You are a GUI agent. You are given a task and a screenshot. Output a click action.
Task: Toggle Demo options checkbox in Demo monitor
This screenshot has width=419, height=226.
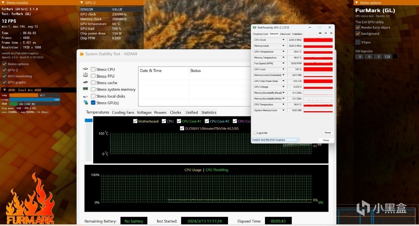click(4, 64)
